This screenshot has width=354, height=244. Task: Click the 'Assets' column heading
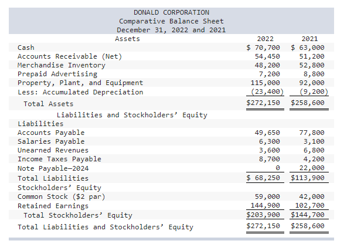click(127, 39)
